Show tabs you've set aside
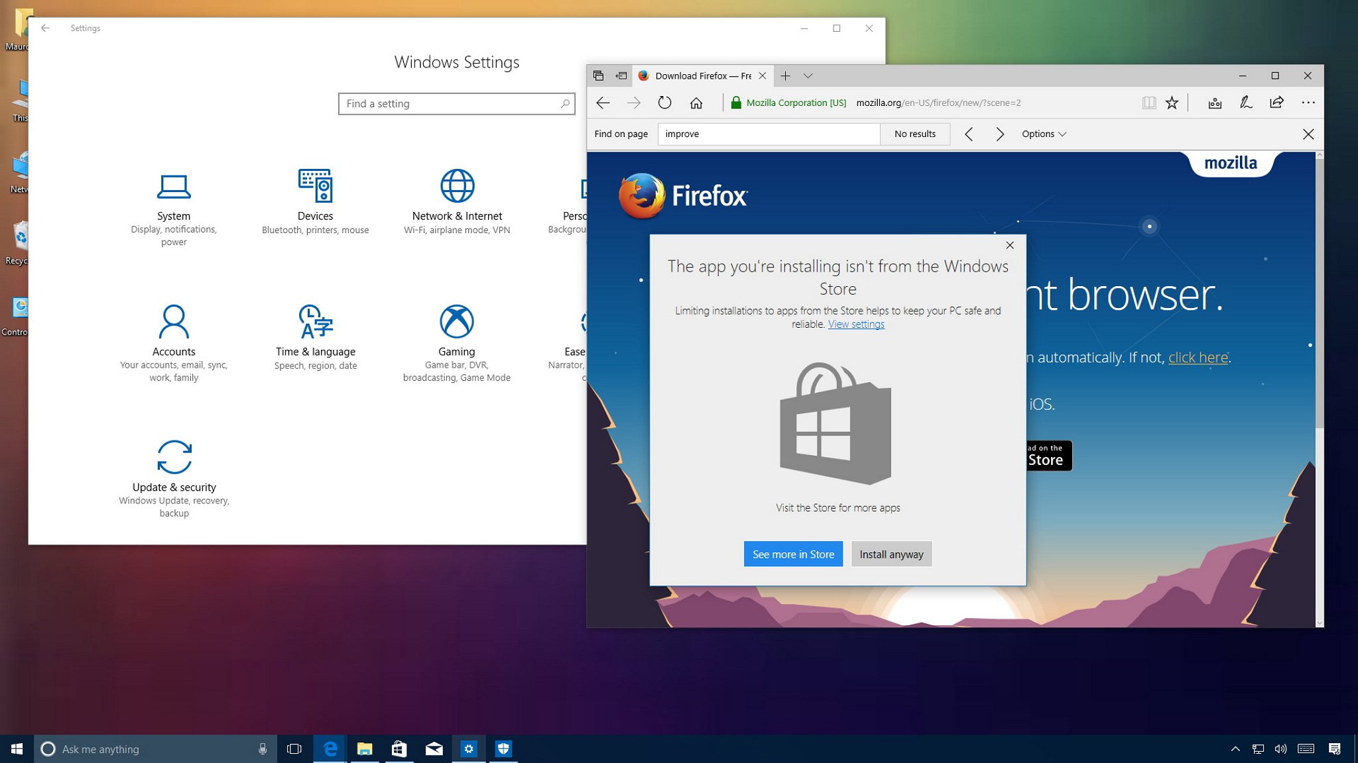 (x=598, y=76)
